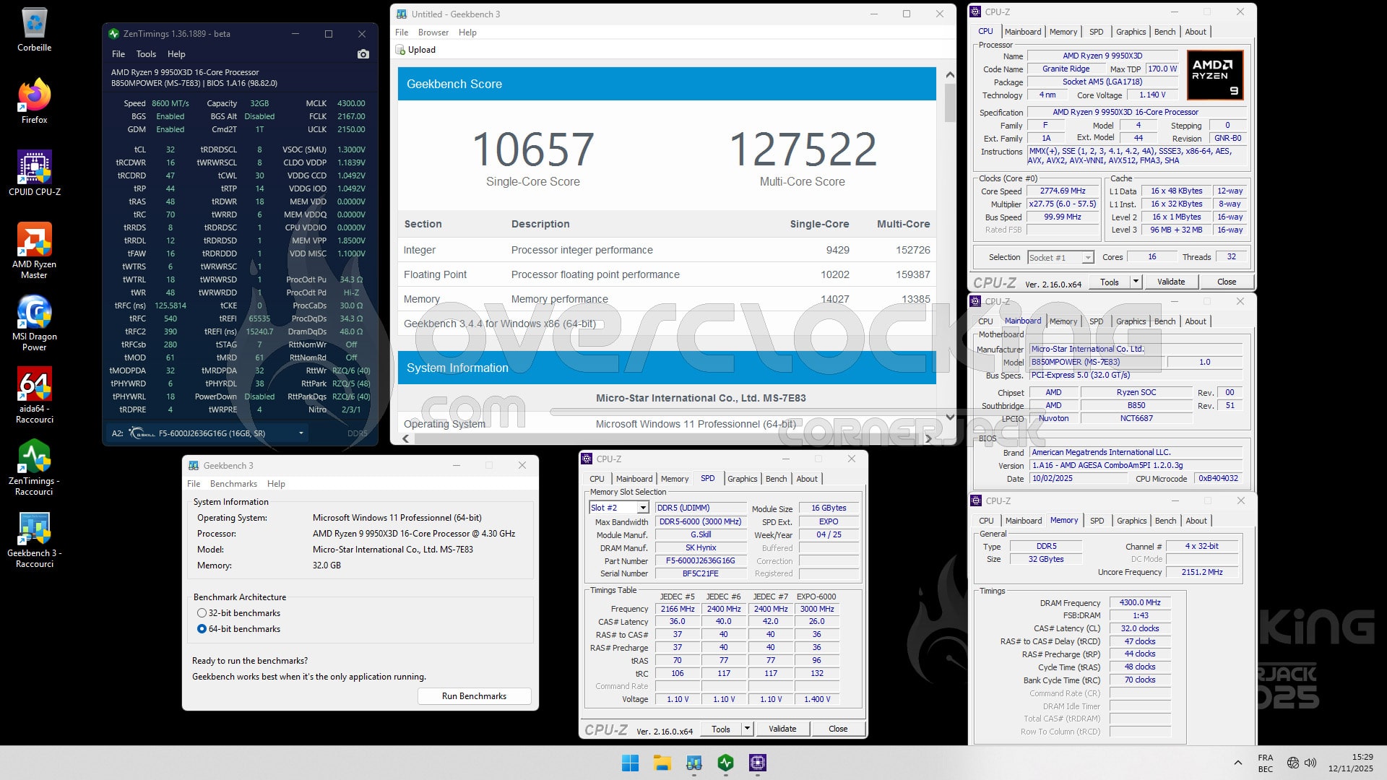
Task: Click the Geekbench results scroll up arrow
Action: pyautogui.click(x=950, y=74)
